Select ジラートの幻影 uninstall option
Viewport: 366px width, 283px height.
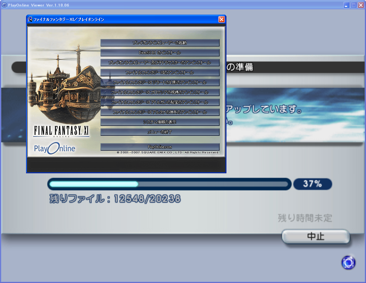[x=160, y=82]
